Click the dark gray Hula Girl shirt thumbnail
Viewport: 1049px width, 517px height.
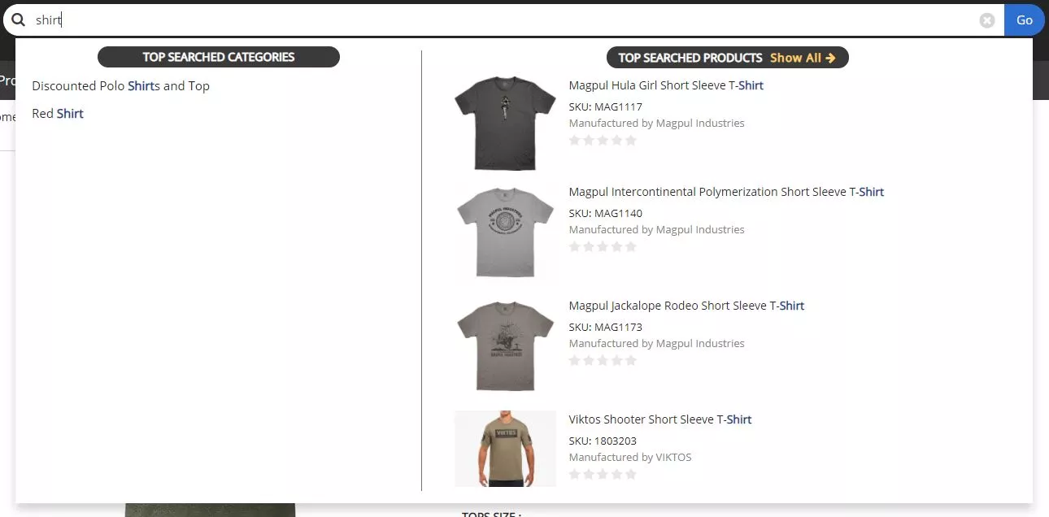coord(505,123)
